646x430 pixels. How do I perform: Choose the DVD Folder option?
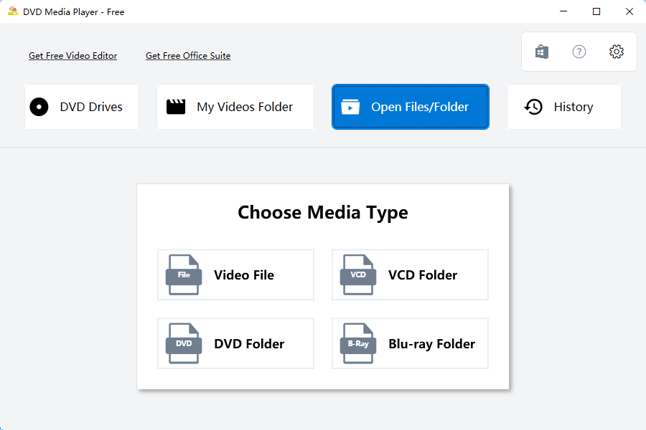[235, 343]
